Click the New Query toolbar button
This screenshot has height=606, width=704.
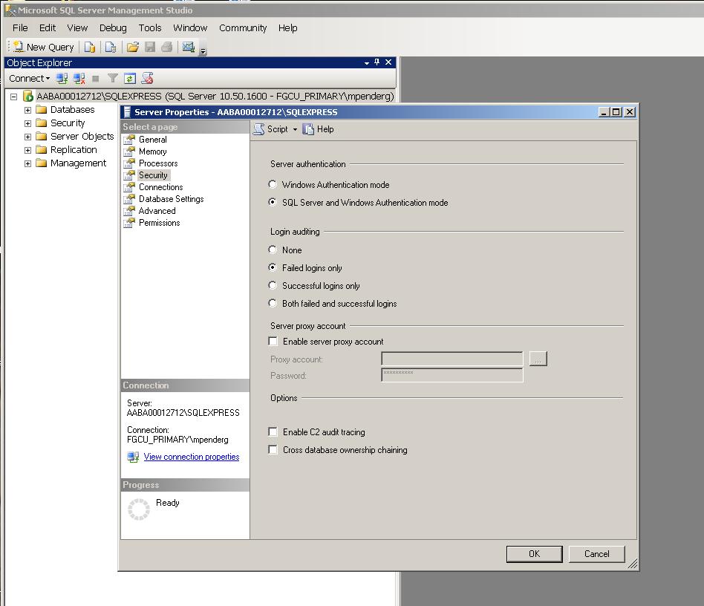[x=44, y=47]
